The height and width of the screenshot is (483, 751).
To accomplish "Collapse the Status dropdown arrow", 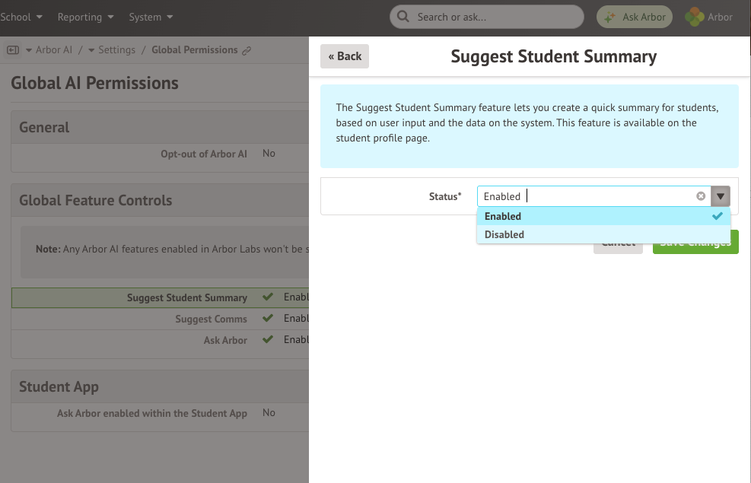I will pyautogui.click(x=721, y=196).
